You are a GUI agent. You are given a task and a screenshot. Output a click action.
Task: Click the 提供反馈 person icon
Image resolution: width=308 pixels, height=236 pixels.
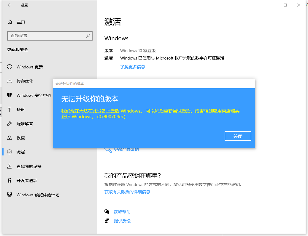tap(107, 221)
